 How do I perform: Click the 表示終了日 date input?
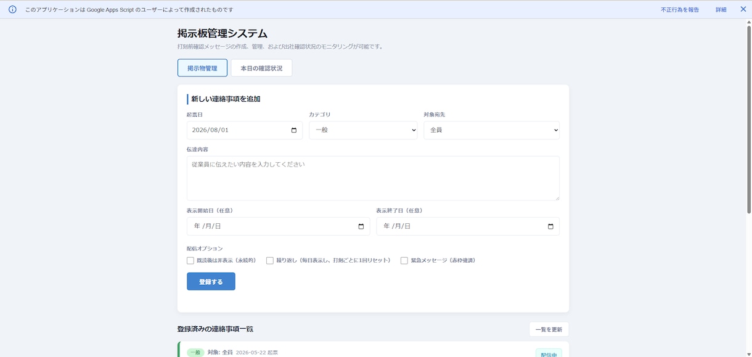click(468, 226)
